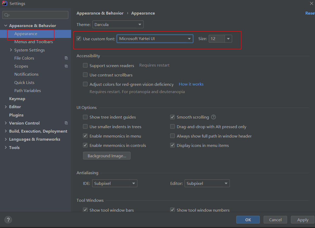
Task: Expand the Editor settings node
Action: click(x=6, y=107)
